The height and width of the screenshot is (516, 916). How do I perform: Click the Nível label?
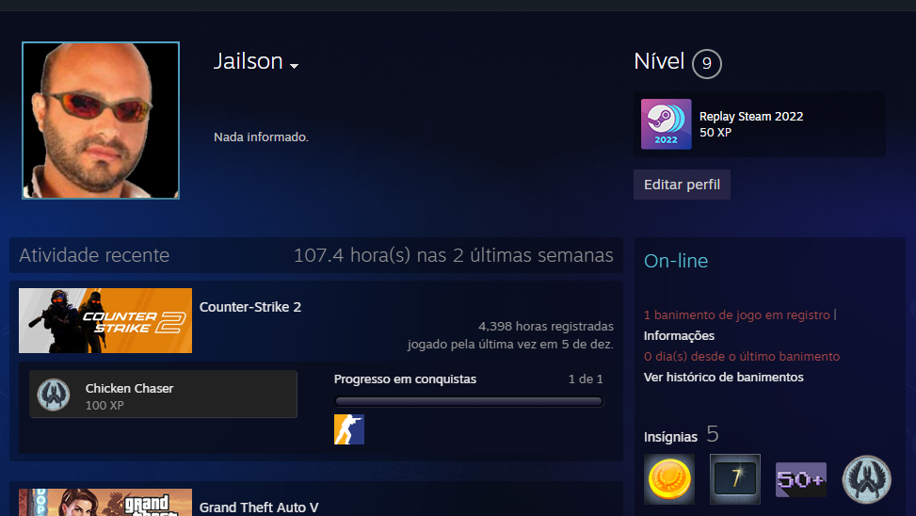point(659,61)
